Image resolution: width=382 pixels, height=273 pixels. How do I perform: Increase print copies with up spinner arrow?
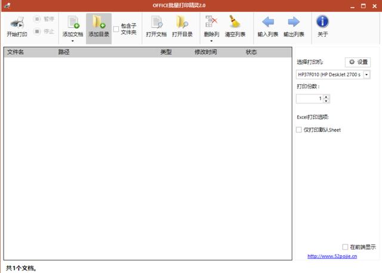click(326, 97)
